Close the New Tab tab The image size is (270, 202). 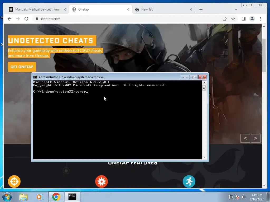coord(191,9)
